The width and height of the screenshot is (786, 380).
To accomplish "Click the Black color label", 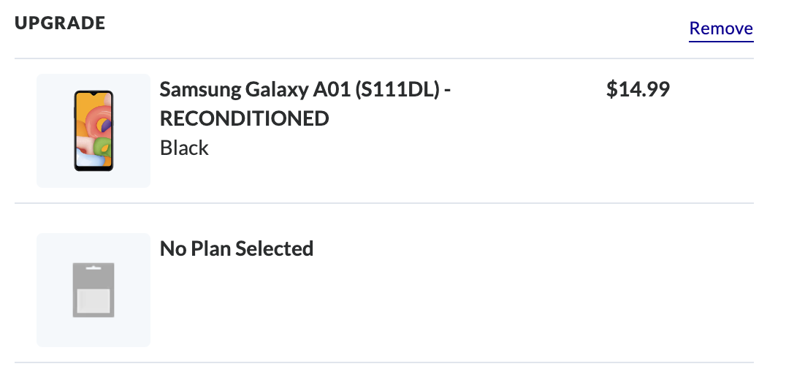I will pyautogui.click(x=184, y=148).
